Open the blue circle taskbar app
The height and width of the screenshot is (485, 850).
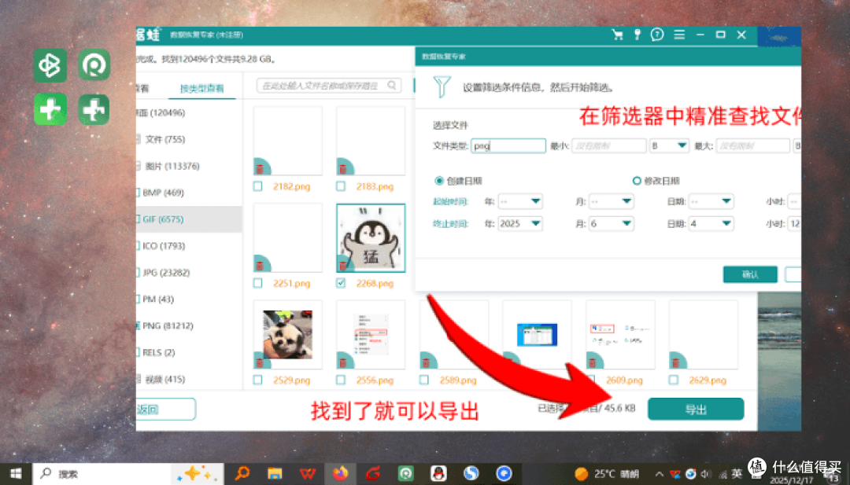[x=504, y=474]
